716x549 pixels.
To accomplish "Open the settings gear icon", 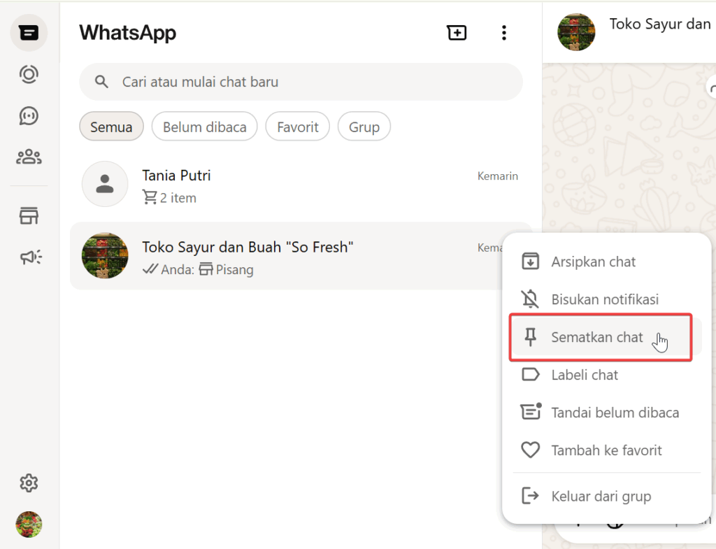I will [29, 483].
